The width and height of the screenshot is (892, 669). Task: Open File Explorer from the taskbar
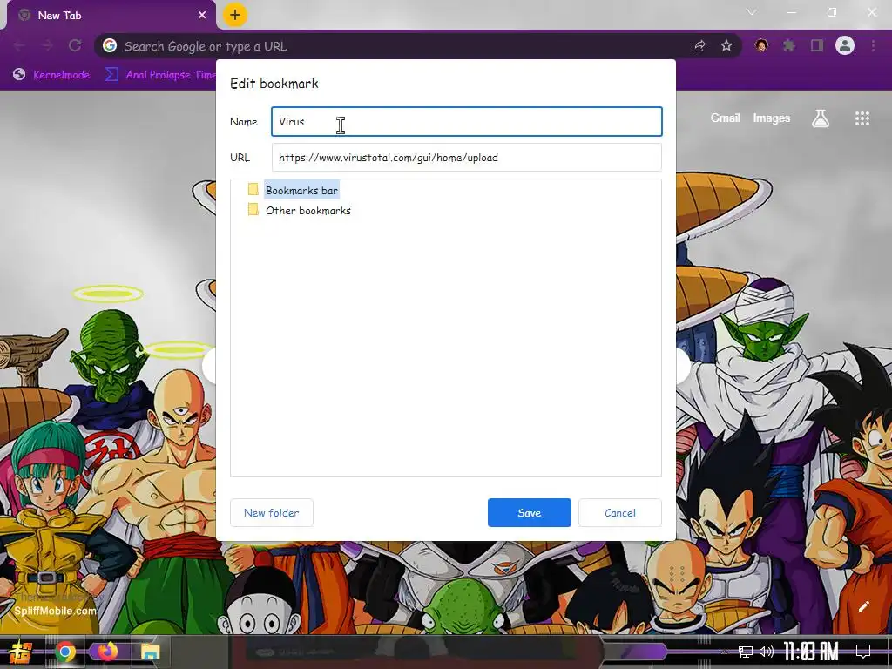(x=150, y=652)
